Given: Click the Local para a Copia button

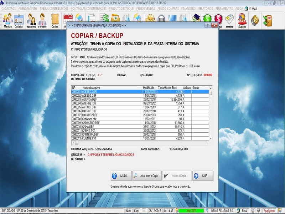Looking at the screenshot, I should [147, 176].
